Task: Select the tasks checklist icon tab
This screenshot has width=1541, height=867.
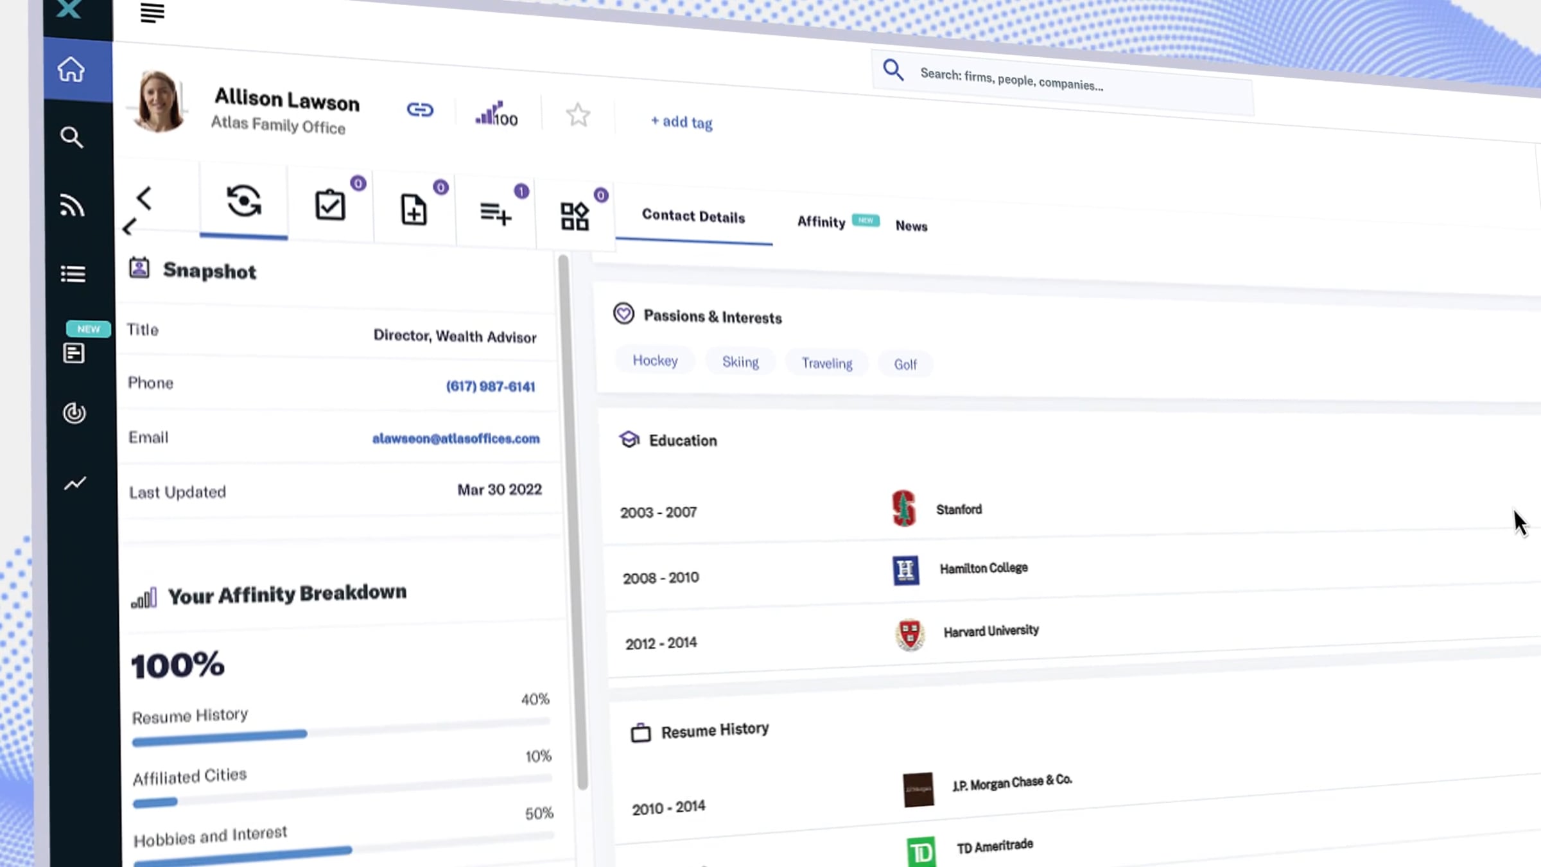Action: click(x=330, y=205)
